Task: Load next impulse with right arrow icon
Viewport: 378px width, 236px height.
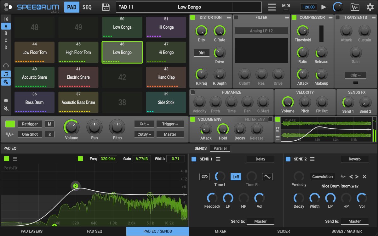Action: click(357, 177)
